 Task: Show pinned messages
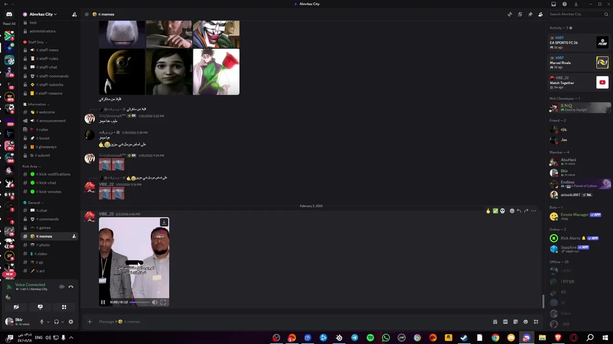click(530, 14)
